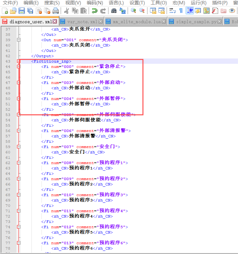The height and width of the screenshot is (254, 238).
Task: Open Find with the binoculars icon
Action: (x=114, y=11)
